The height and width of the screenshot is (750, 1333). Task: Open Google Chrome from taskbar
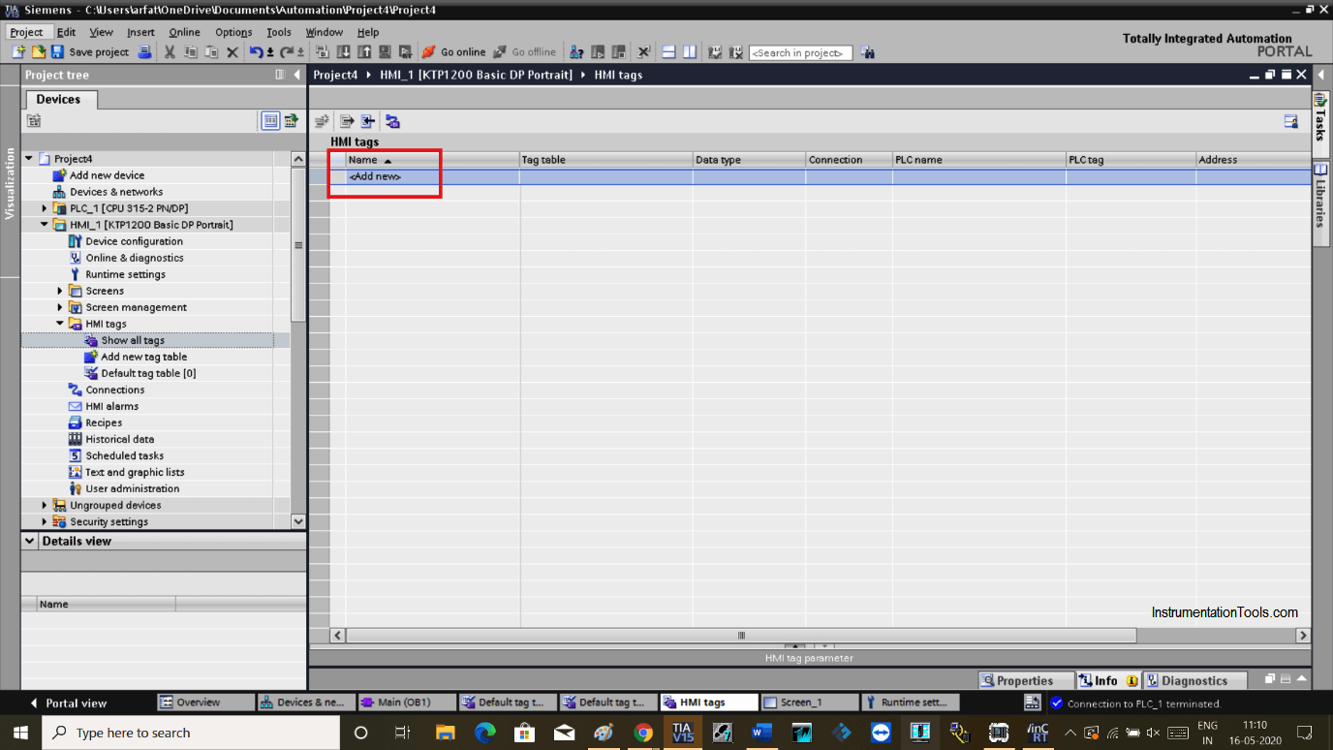click(643, 733)
